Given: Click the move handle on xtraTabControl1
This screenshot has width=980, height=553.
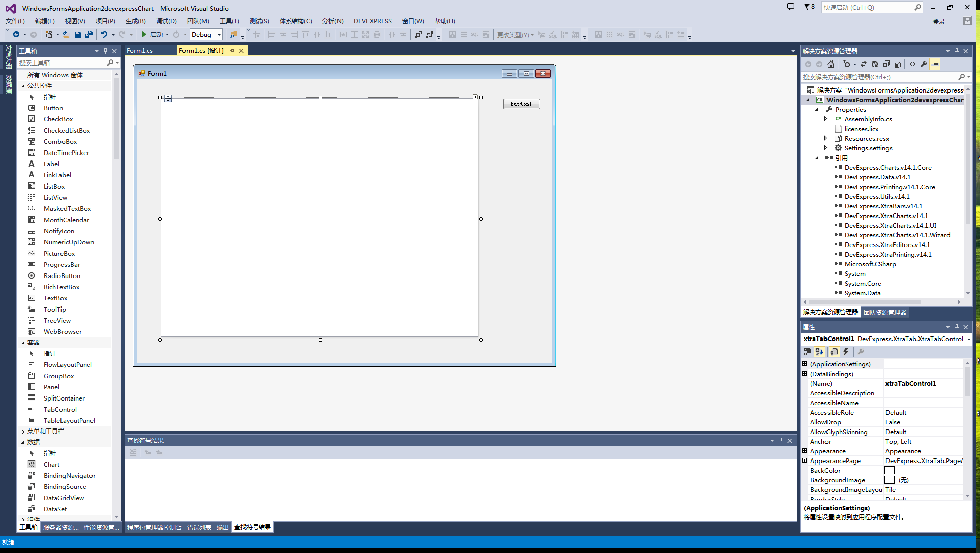Looking at the screenshot, I should (168, 99).
